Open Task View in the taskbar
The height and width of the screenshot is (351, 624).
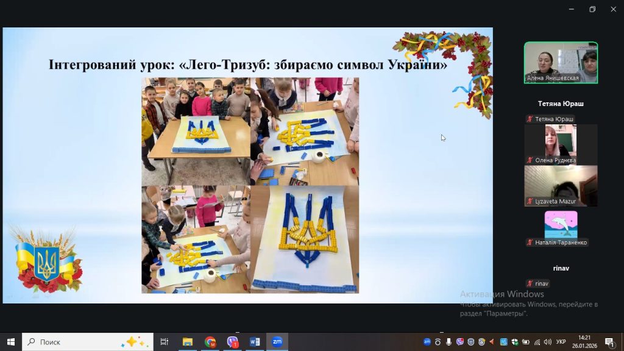pyautogui.click(x=164, y=342)
